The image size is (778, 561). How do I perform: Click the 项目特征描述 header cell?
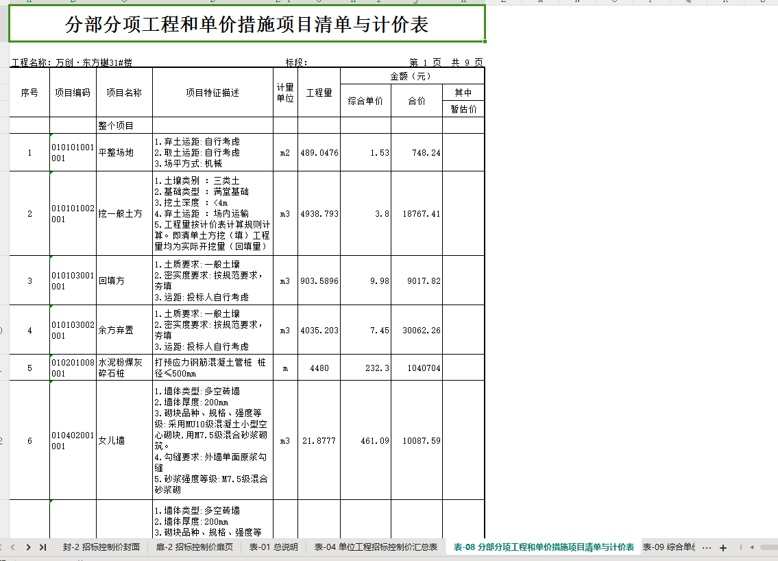[x=213, y=93]
